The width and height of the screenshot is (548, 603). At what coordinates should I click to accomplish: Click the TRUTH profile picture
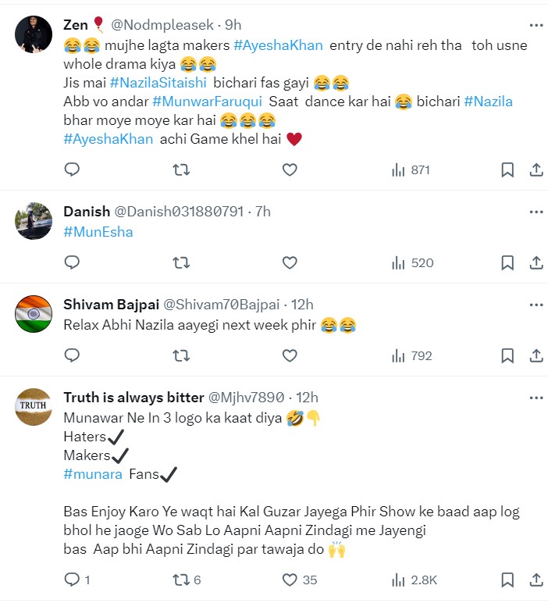[34, 406]
